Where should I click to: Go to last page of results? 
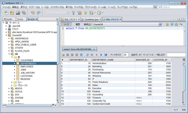(106, 55)
